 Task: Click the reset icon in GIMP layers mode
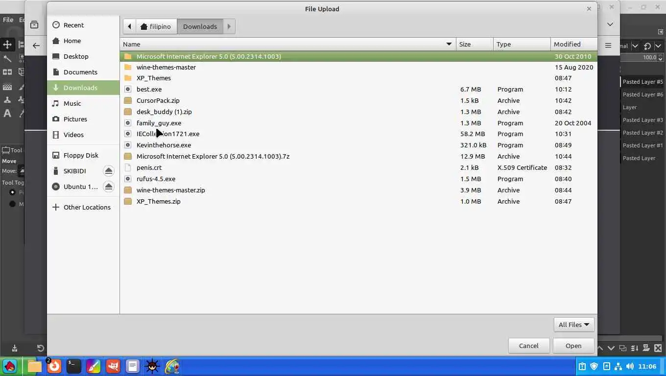point(647,46)
